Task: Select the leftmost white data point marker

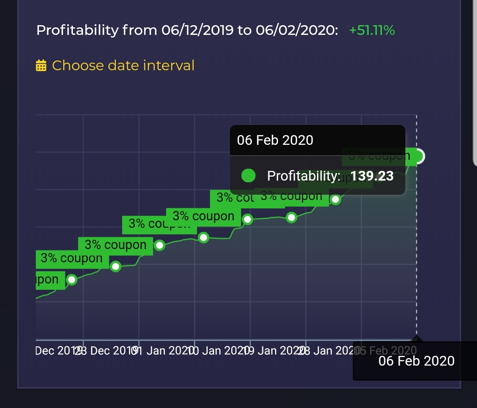Action: coord(72,279)
